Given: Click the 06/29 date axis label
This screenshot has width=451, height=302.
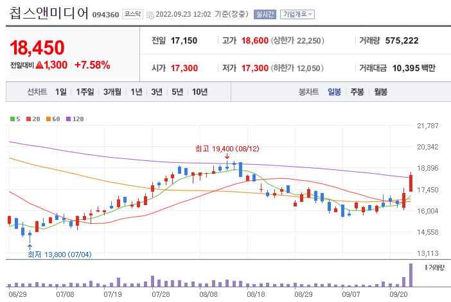Looking at the screenshot, I should click(x=17, y=294).
